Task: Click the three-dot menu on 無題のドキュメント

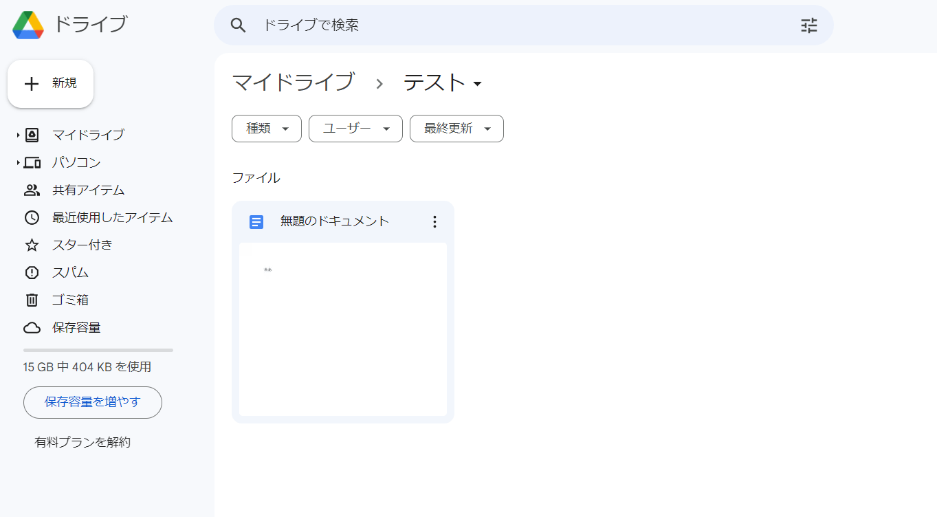Action: tap(434, 221)
